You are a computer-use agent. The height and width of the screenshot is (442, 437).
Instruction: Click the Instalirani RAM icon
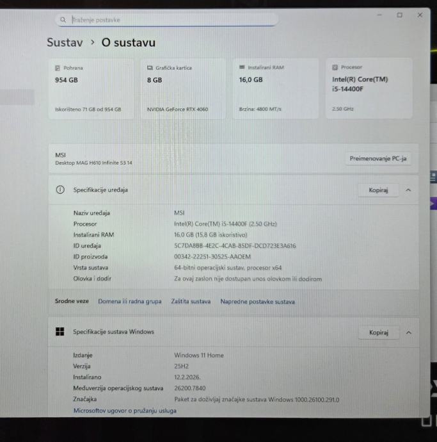(x=242, y=67)
